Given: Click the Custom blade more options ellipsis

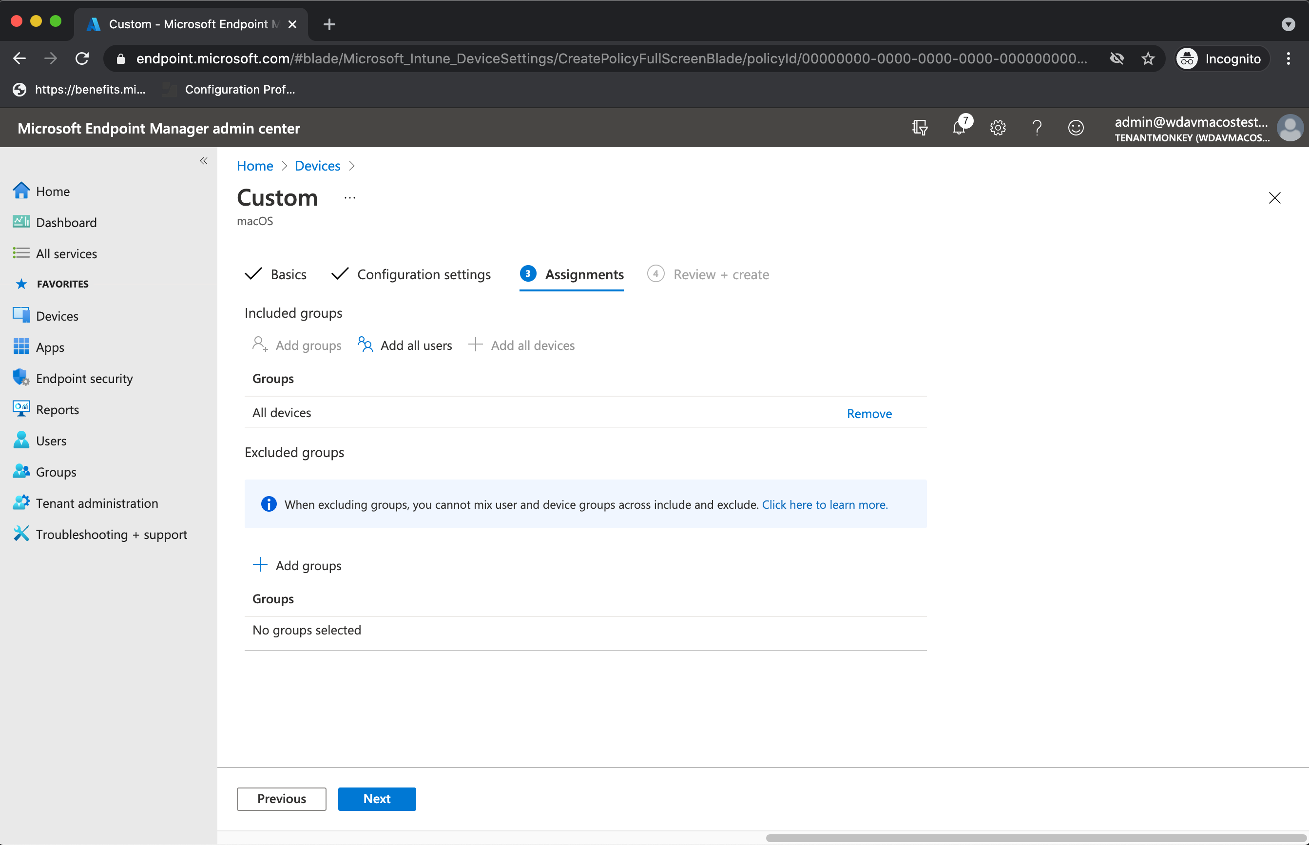Looking at the screenshot, I should pos(350,198).
